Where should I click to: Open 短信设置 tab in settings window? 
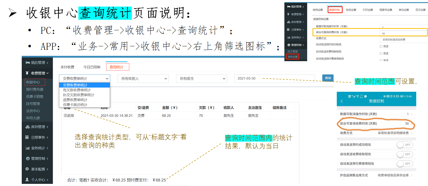tap(351, 10)
